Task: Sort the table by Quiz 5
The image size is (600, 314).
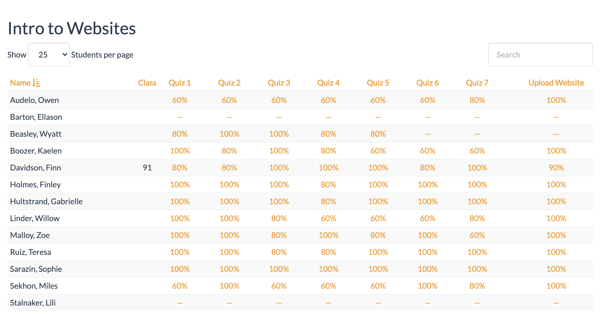Action: (x=378, y=83)
